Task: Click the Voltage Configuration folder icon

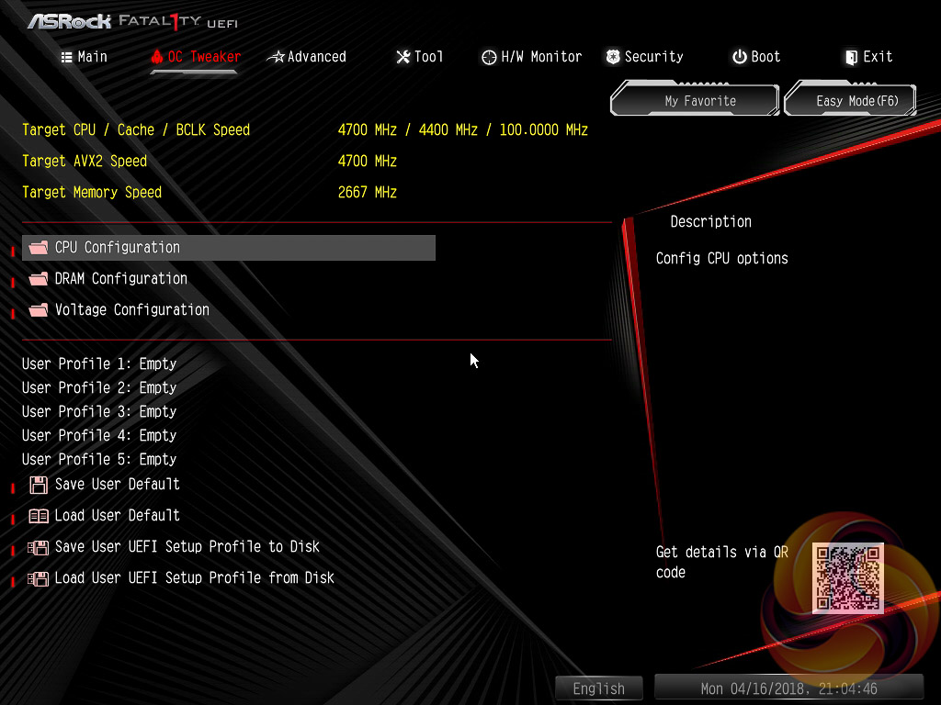Action: click(x=39, y=310)
